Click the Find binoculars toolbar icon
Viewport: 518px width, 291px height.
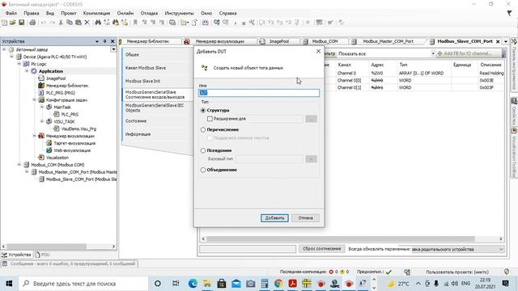(x=98, y=23)
